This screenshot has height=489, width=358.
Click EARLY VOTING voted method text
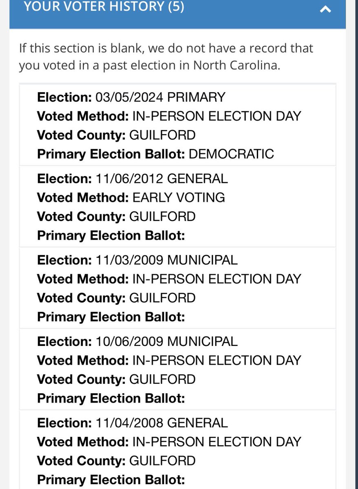[179, 198]
